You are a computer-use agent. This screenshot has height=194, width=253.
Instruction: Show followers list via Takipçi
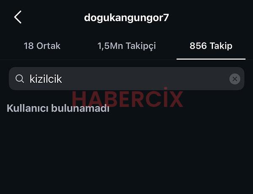(126, 46)
